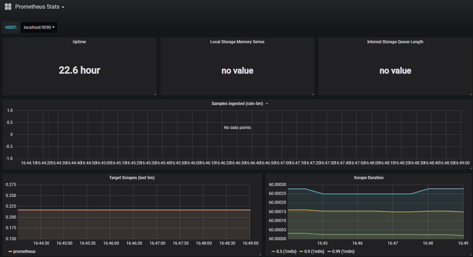Click the 16:46:00 tick in Target Scrapes
Screen dimensions: 473x257
pos(111,243)
